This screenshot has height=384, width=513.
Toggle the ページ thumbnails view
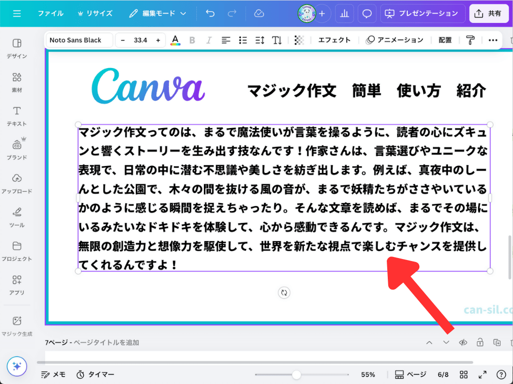[x=411, y=374]
